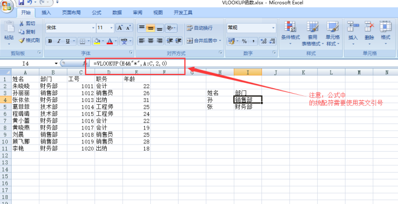Switch to the 数据 tab

(117, 13)
